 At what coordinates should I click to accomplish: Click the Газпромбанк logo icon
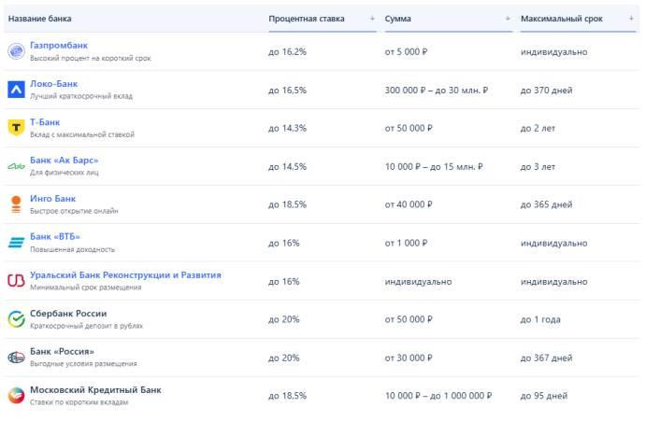(16, 51)
